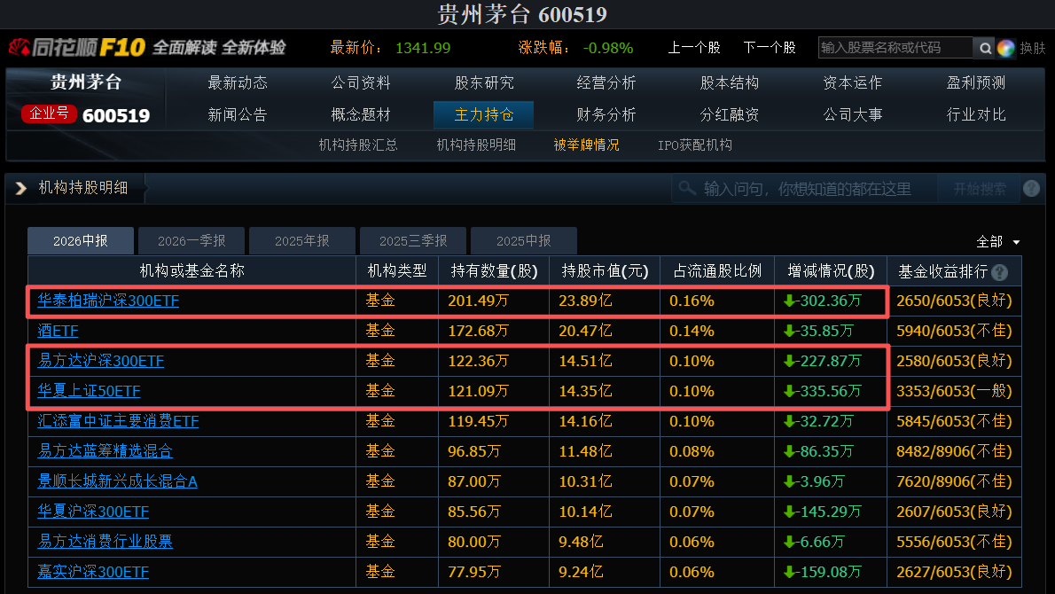
Task: Go to the 机构持股明细 sub-tab
Action: pos(476,145)
